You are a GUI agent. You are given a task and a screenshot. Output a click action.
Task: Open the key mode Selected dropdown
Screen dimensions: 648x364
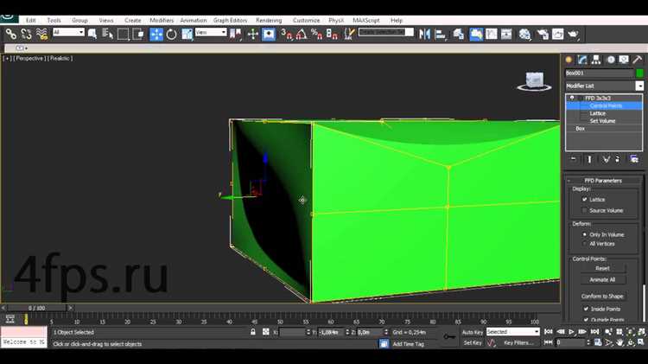[x=513, y=332]
